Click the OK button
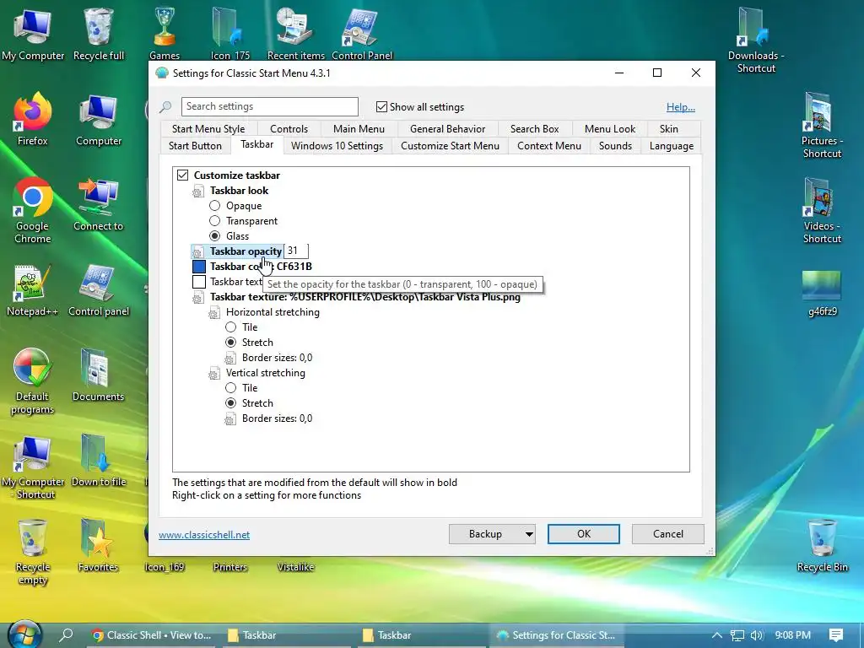 pyautogui.click(x=584, y=534)
